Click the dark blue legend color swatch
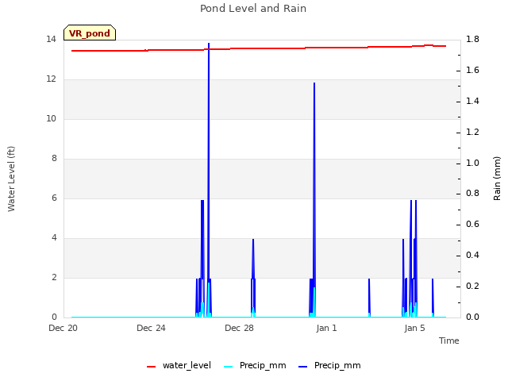The image size is (508, 381). 303,367
